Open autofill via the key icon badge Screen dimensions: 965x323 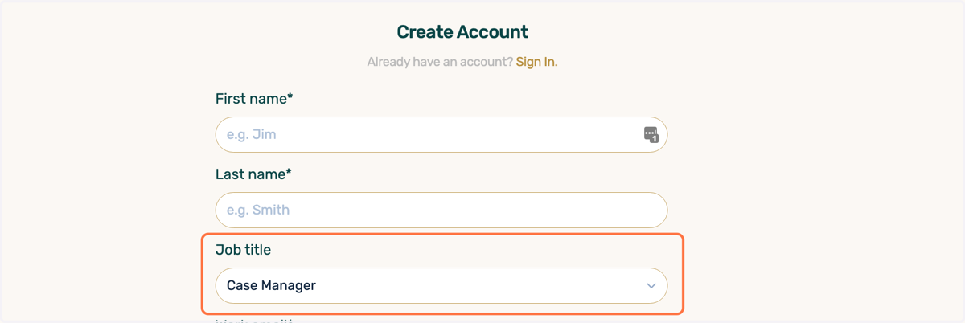point(651,134)
